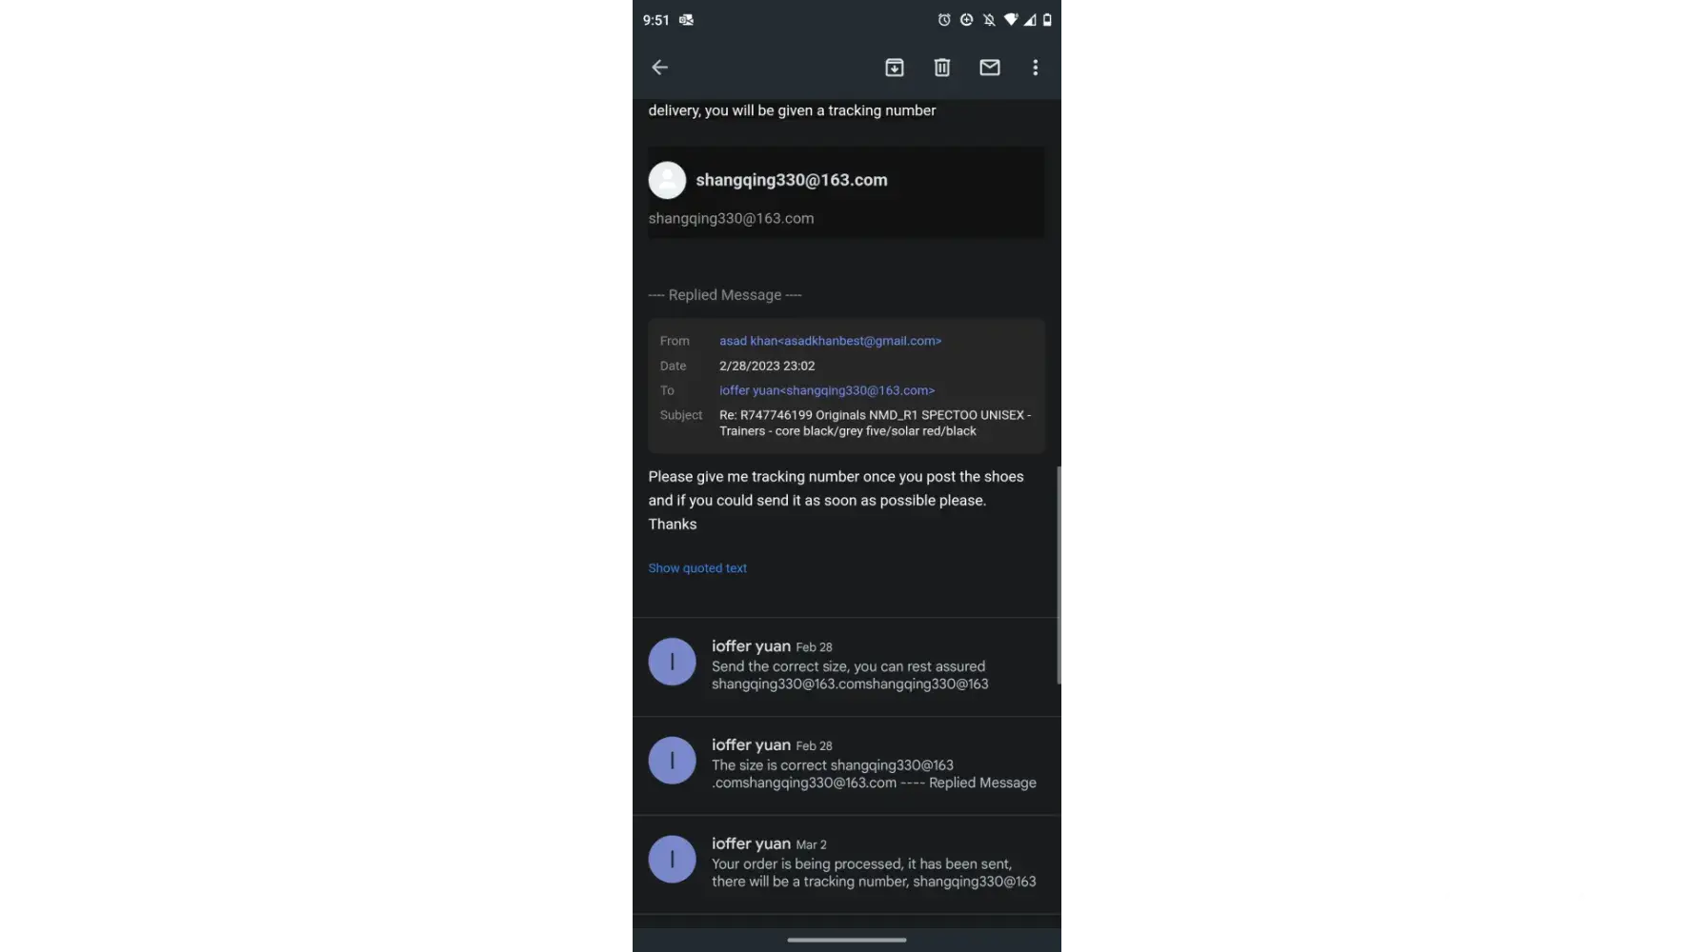Viewport: 1694px width, 952px height.
Task: Select the email subject text in replied message
Action: pos(875,423)
